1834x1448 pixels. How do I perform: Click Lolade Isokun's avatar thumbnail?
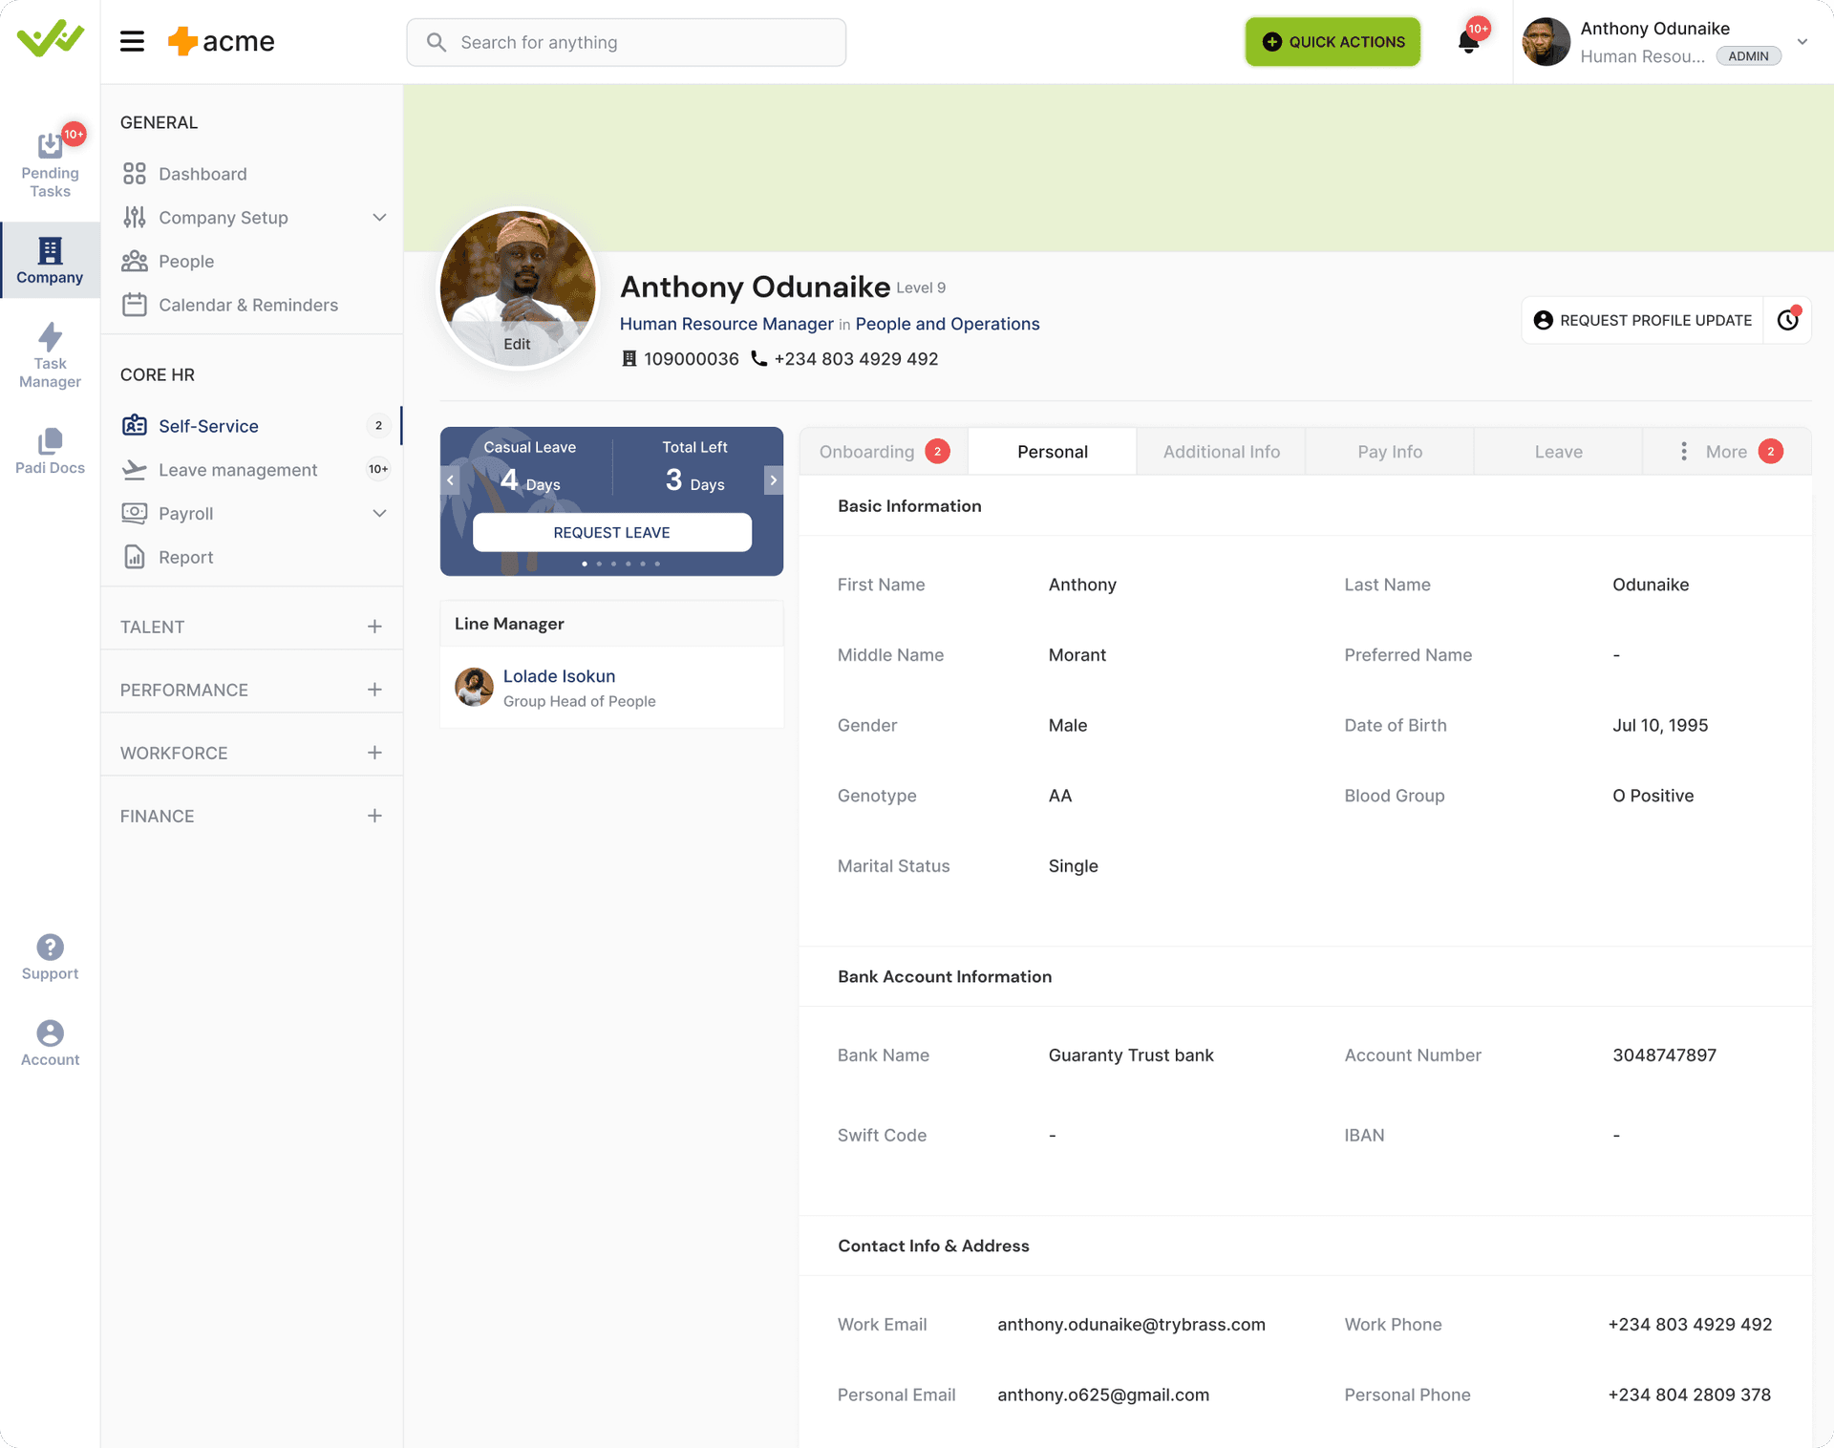[x=474, y=687]
